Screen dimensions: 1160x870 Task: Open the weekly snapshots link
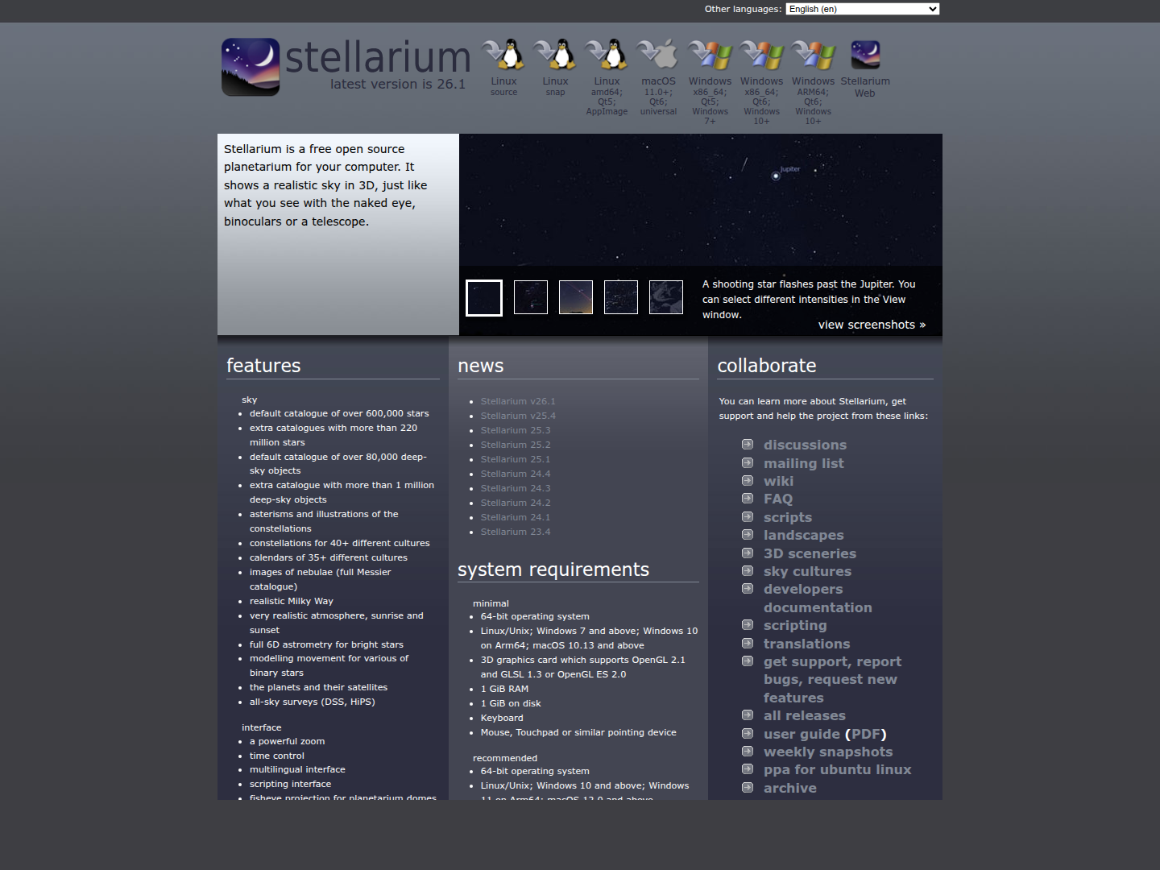pyautogui.click(x=828, y=752)
